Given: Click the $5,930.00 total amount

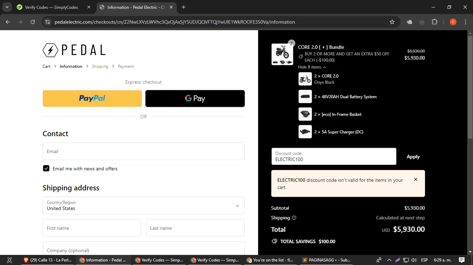Looking at the screenshot, I should (409, 229).
